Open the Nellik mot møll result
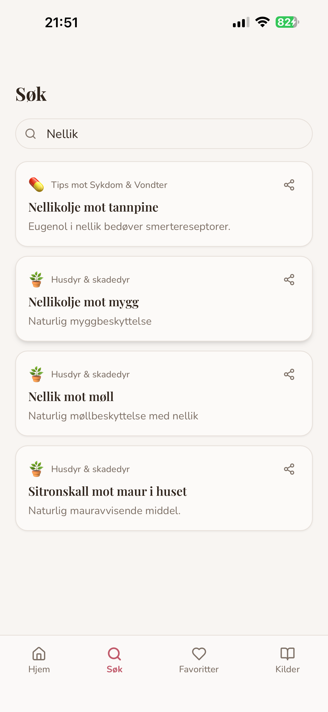328x712 pixels. [x=164, y=394]
